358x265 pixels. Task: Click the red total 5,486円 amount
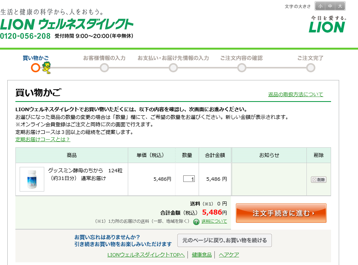point(214,212)
